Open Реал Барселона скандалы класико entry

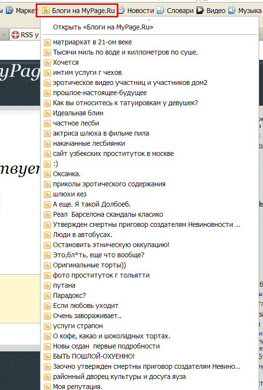click(149, 215)
